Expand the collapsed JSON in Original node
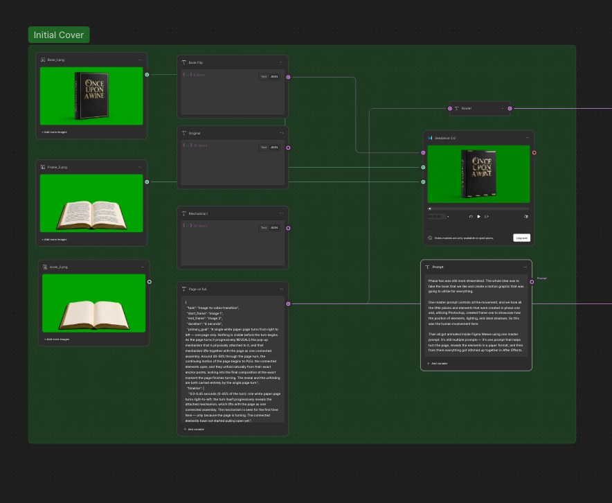 click(x=188, y=145)
